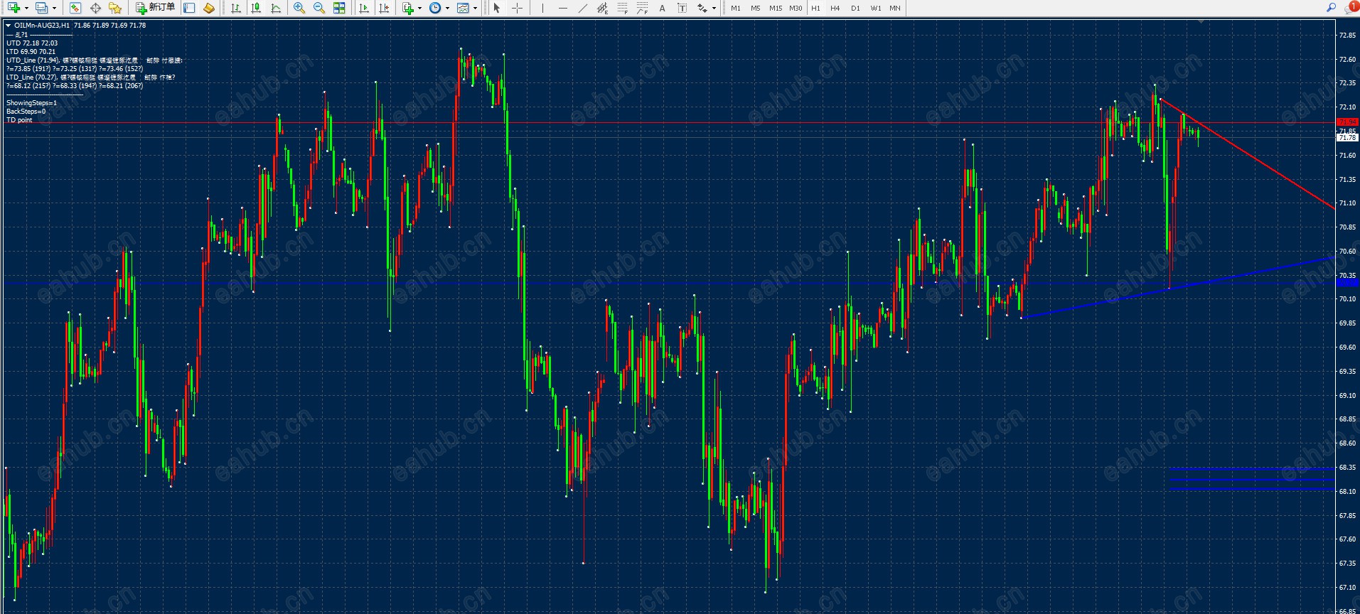
Task: Click the red 71.94 price label
Action: pyautogui.click(x=1347, y=122)
